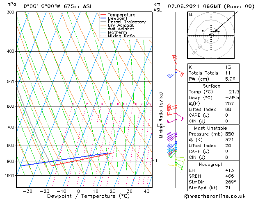Viewport: 258px width, 199px height.
Task: Click the 40 temperature axis label
Action: 146,191
